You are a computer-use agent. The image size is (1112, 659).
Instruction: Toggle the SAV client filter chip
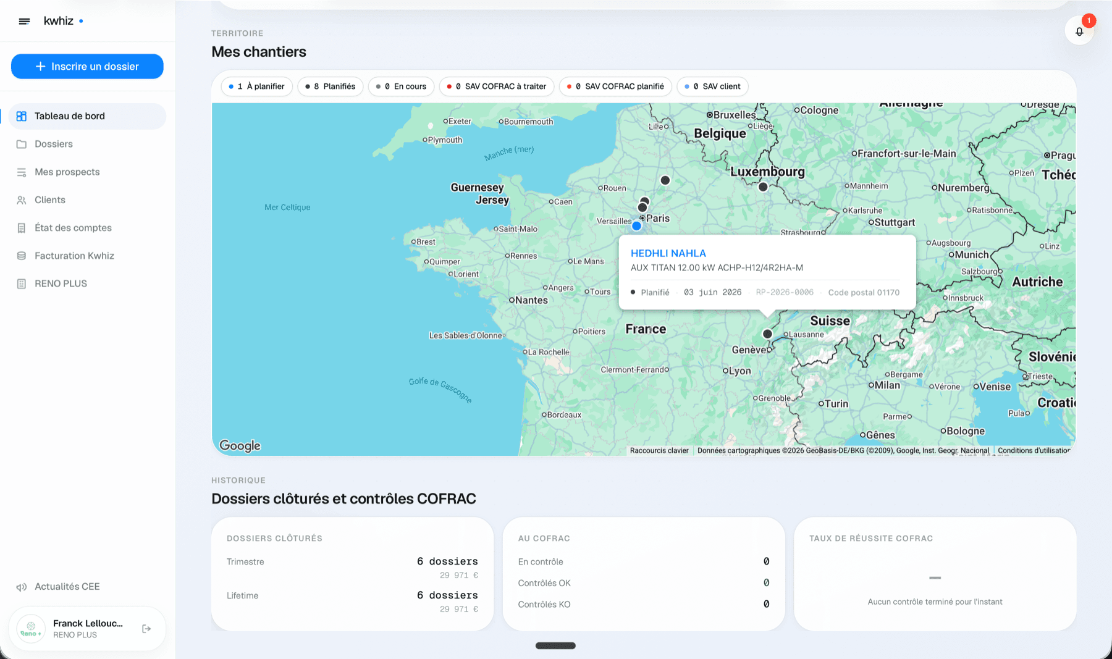(x=713, y=86)
